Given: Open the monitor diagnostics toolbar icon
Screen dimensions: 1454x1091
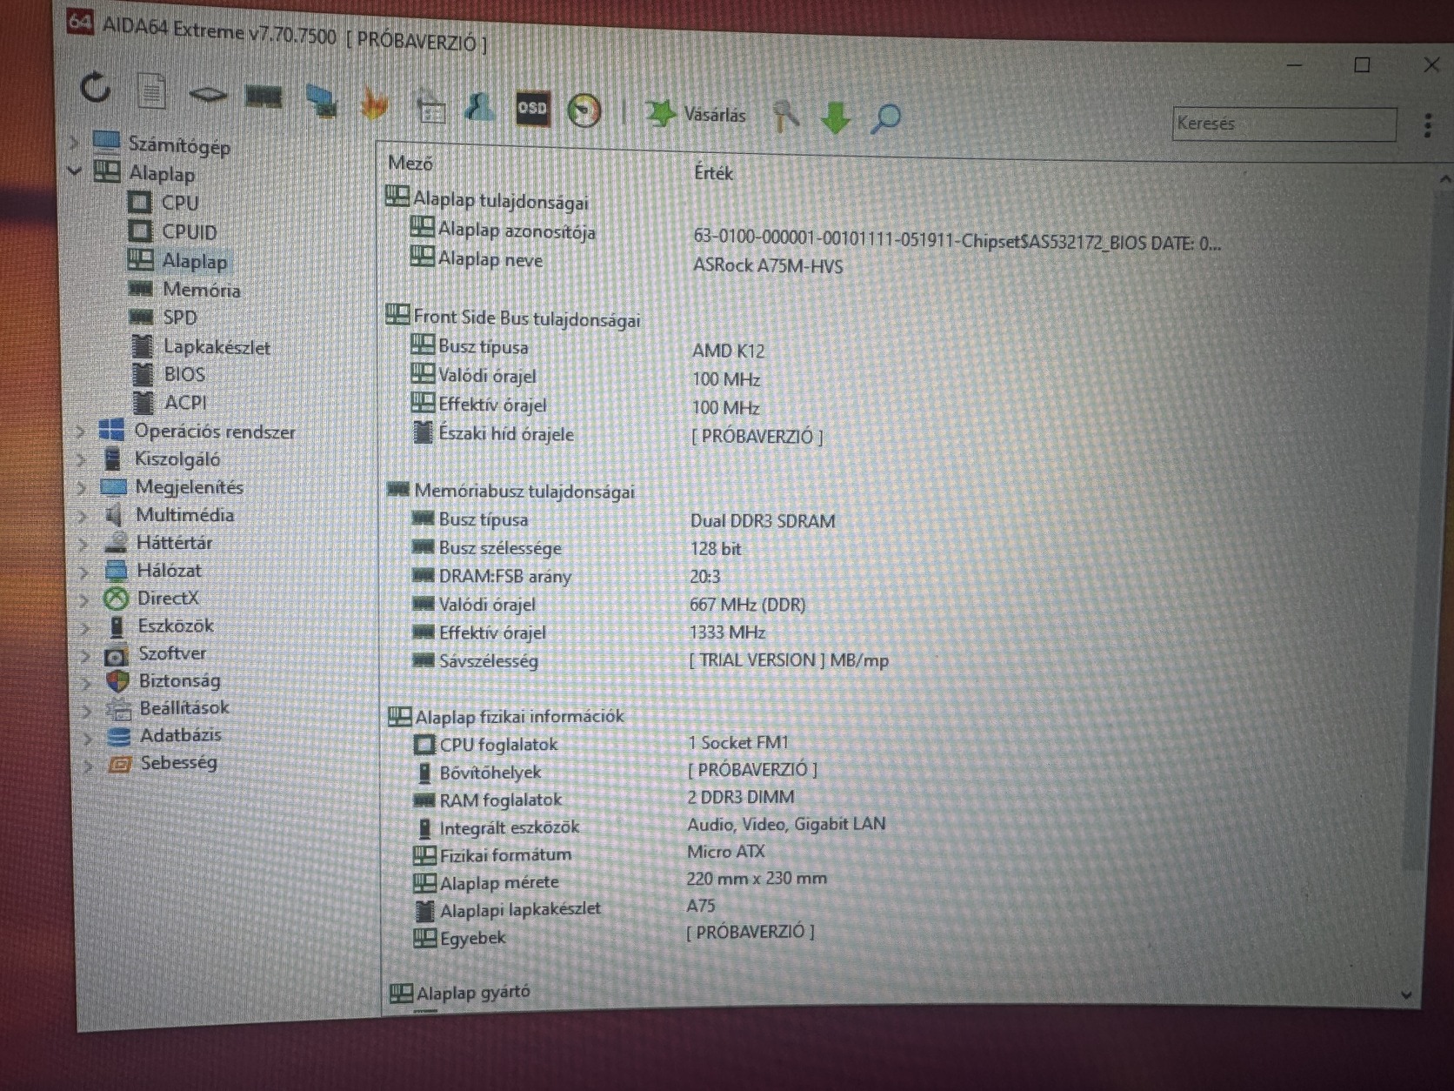Looking at the screenshot, I should pyautogui.click(x=430, y=106).
